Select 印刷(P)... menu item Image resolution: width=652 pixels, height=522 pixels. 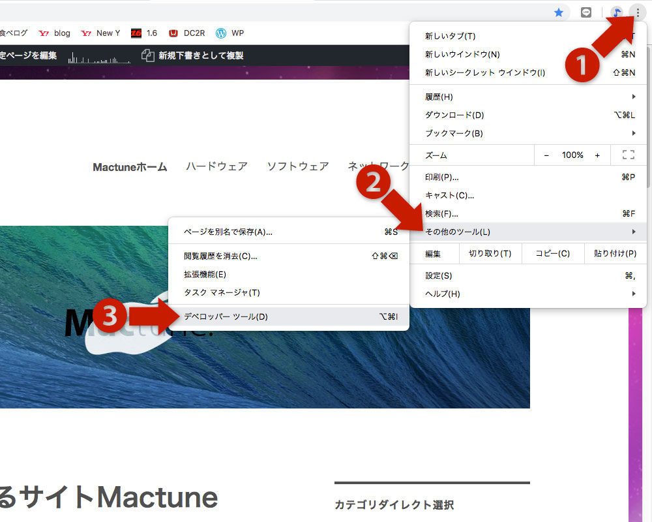tap(528, 177)
